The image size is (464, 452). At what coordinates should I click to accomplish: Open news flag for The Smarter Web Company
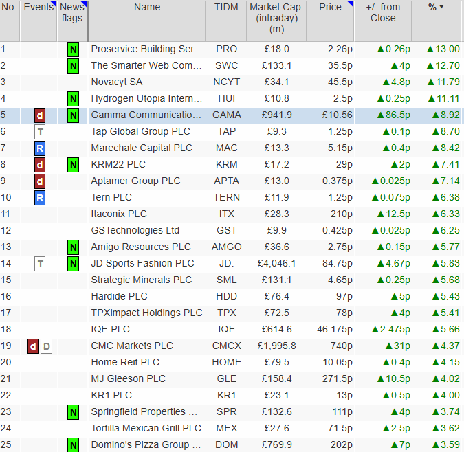(x=73, y=66)
